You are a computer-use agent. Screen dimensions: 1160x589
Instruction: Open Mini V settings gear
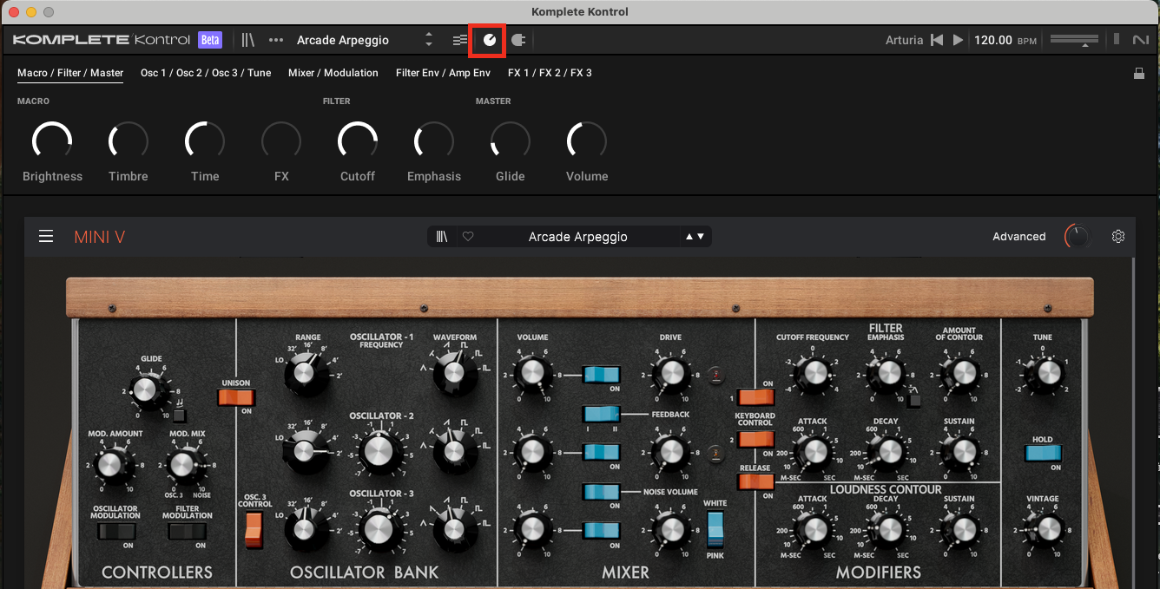(1118, 236)
